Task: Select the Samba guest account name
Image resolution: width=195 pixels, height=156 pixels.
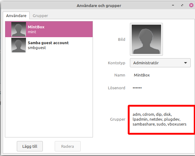Action: (48, 43)
